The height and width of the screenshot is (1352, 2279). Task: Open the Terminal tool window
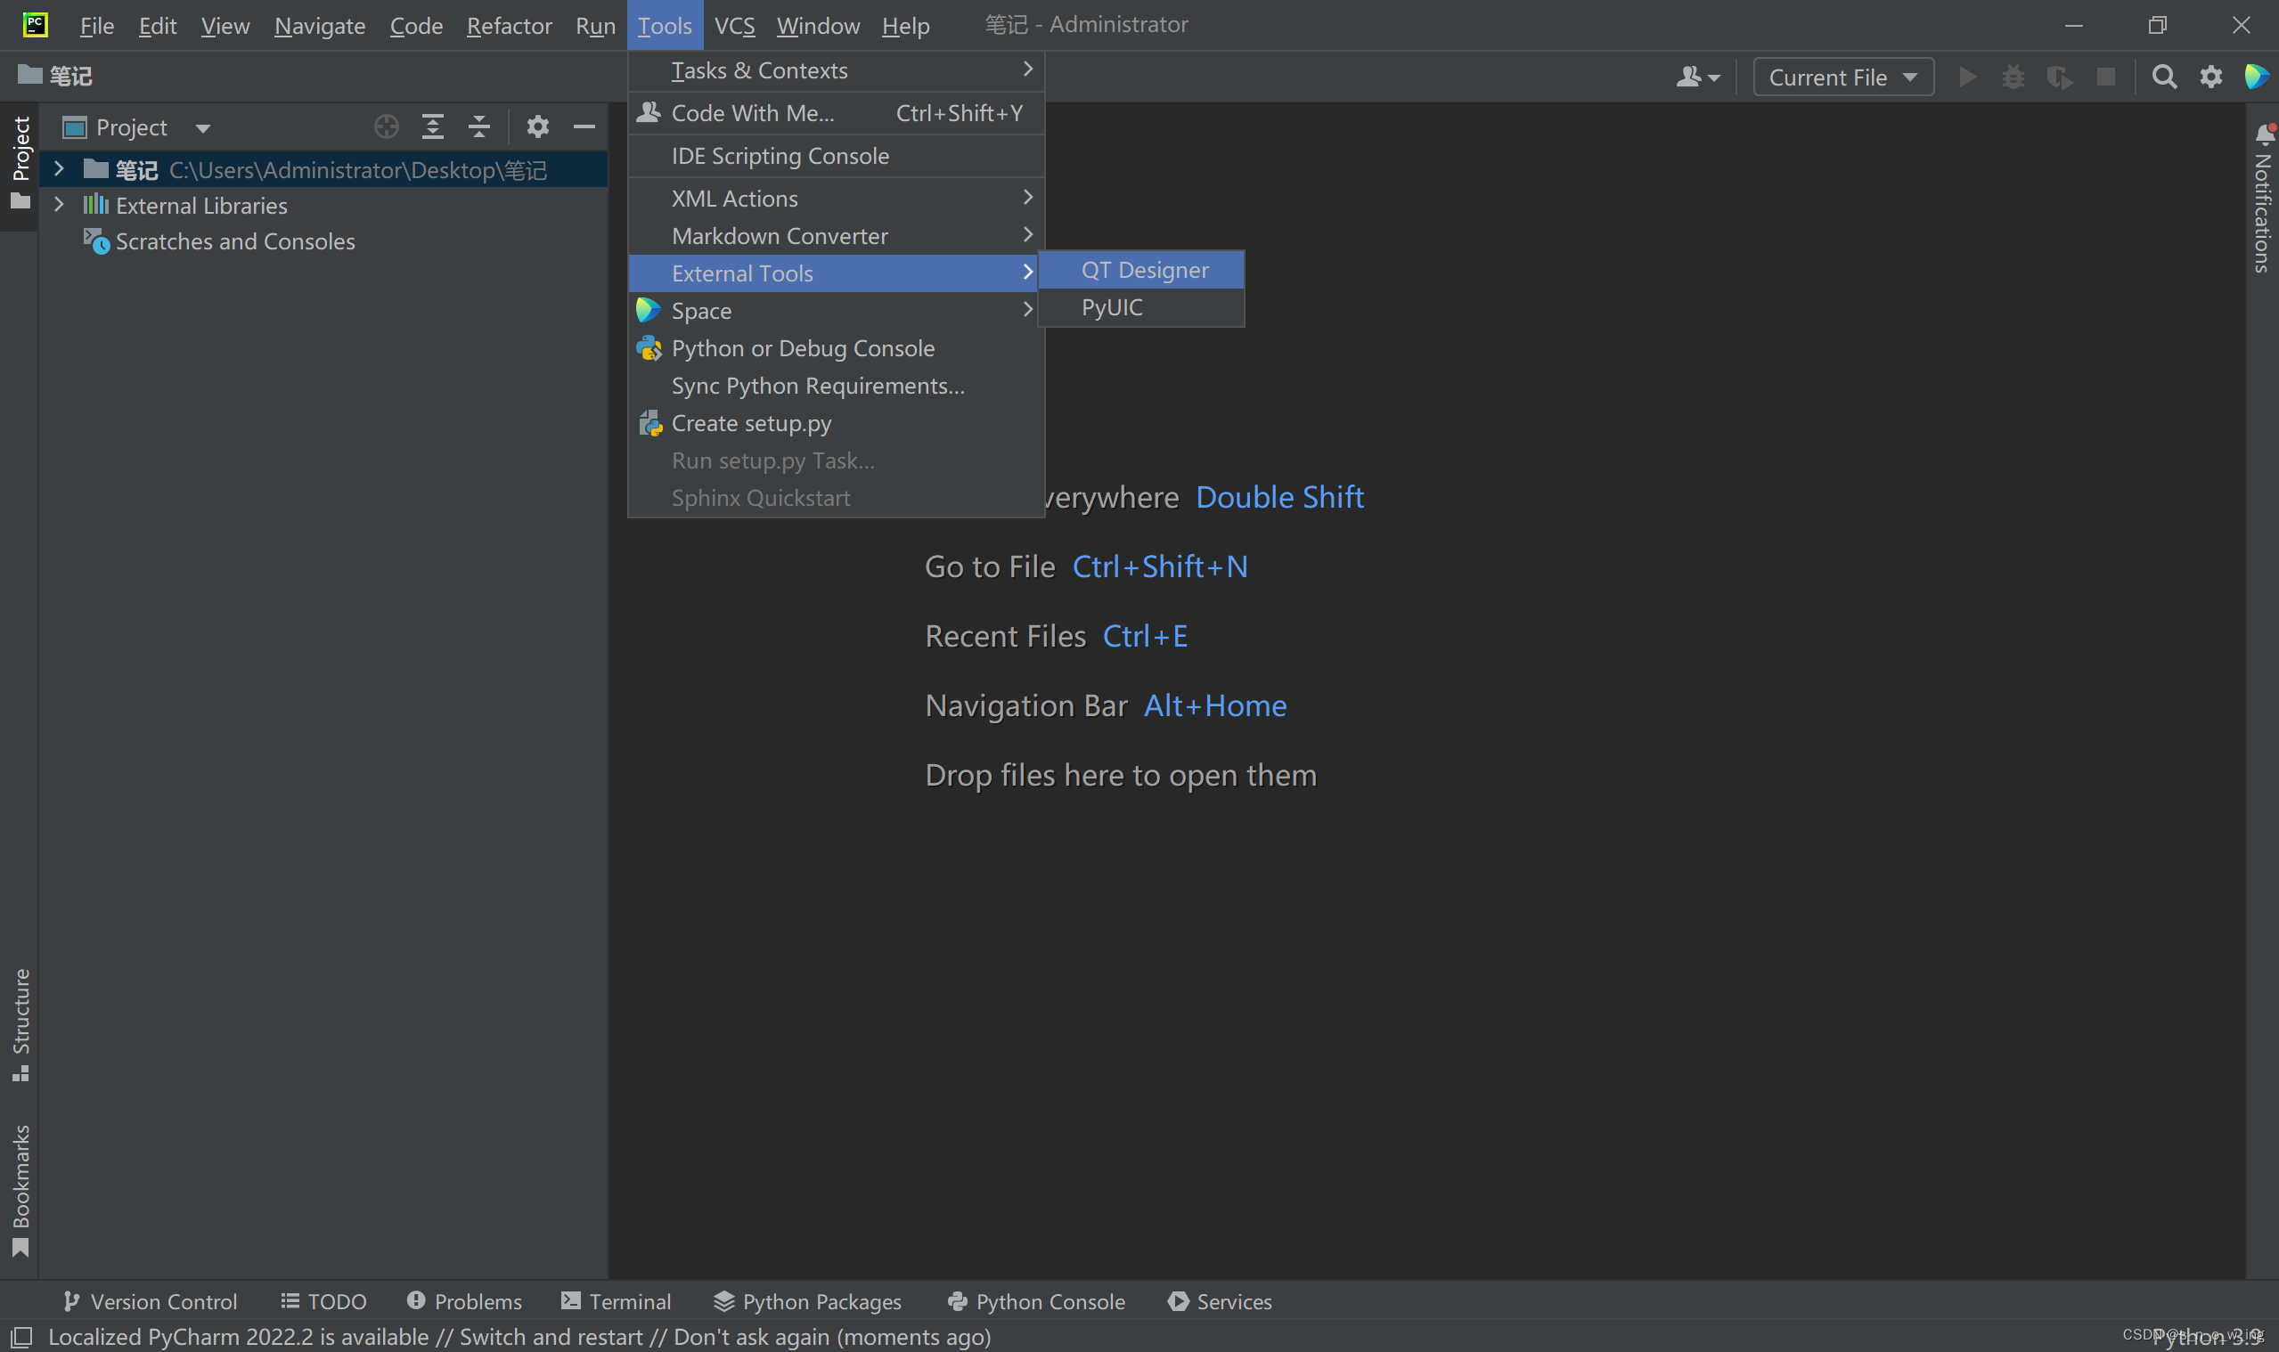tap(617, 1301)
